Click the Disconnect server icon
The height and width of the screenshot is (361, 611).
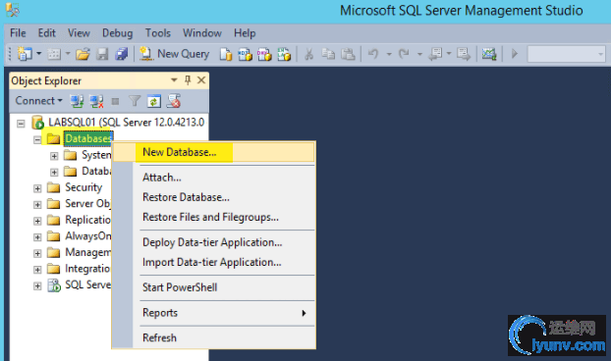click(x=96, y=101)
